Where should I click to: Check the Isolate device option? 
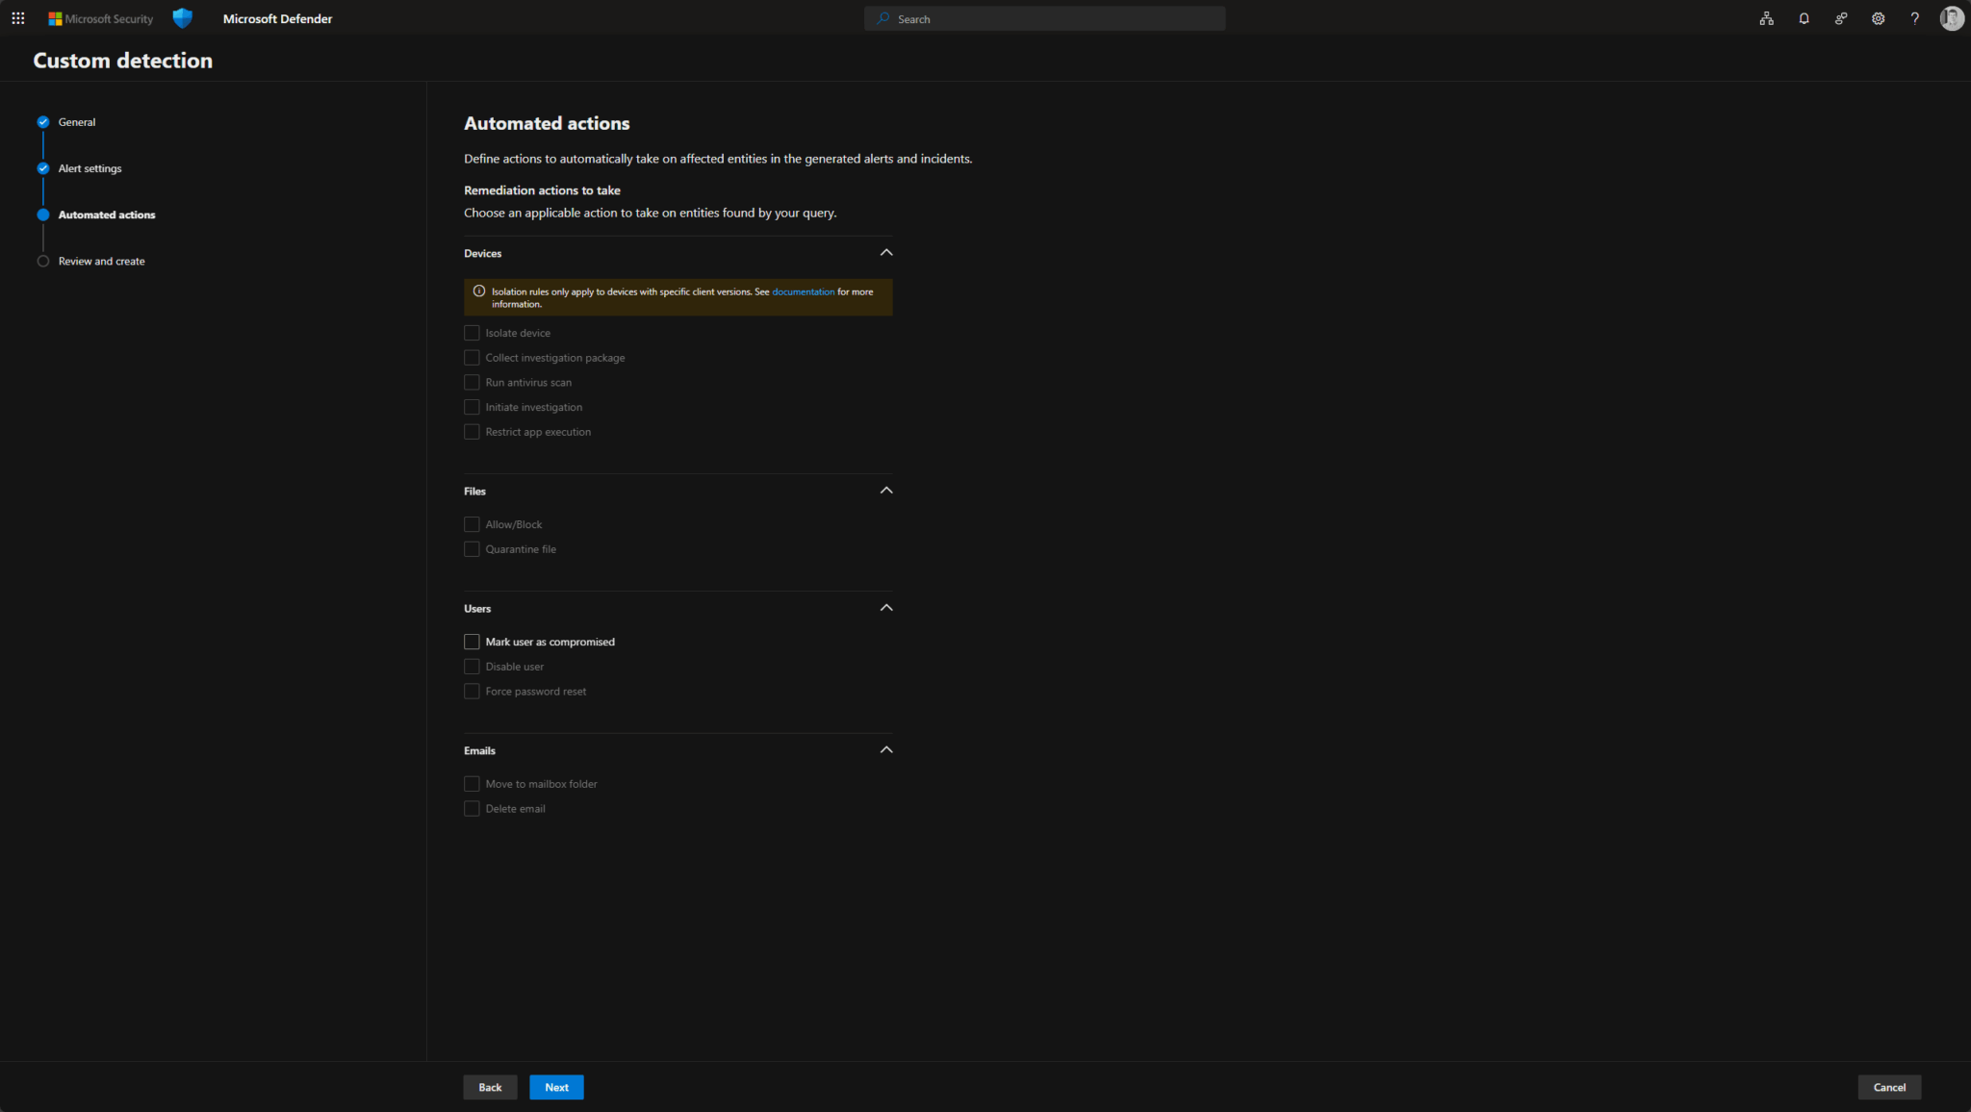click(x=472, y=332)
